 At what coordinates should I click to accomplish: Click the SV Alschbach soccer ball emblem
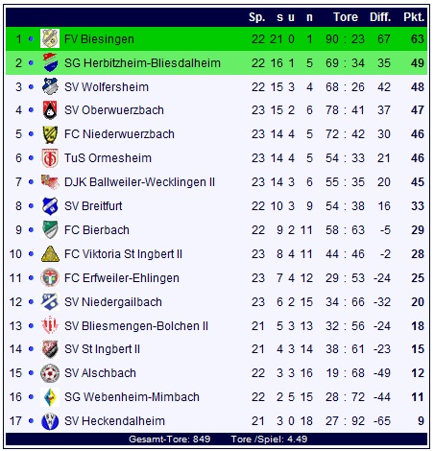[50, 373]
